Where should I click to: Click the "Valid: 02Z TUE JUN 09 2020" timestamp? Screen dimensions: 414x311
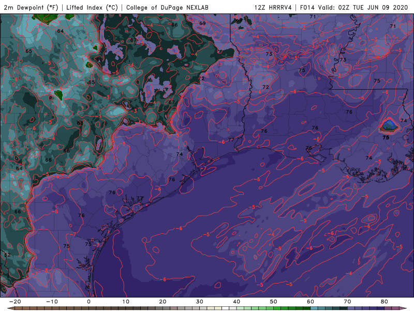[x=363, y=7]
